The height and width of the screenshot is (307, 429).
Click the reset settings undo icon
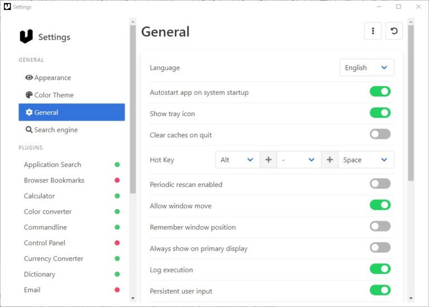[394, 31]
